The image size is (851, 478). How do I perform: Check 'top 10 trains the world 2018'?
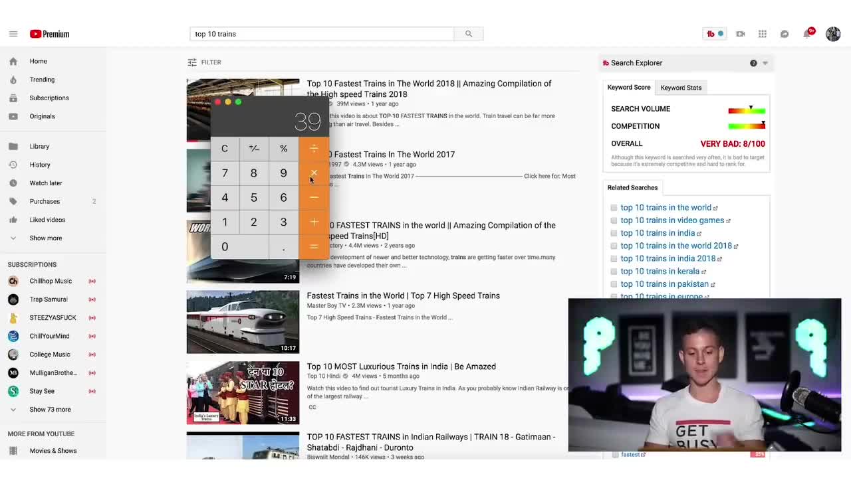(614, 246)
